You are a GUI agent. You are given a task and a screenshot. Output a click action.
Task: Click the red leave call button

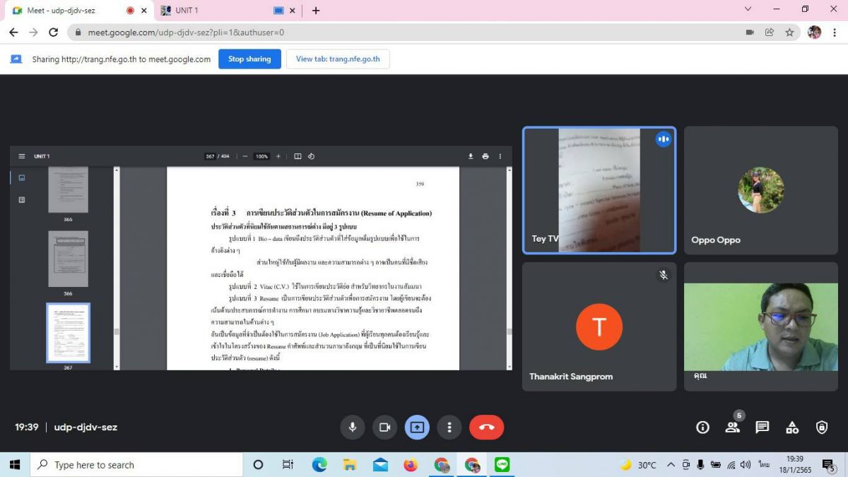[x=486, y=427]
